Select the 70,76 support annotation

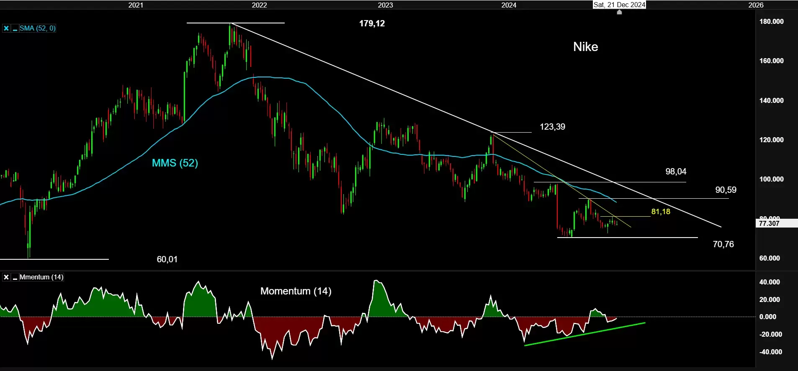click(x=723, y=244)
